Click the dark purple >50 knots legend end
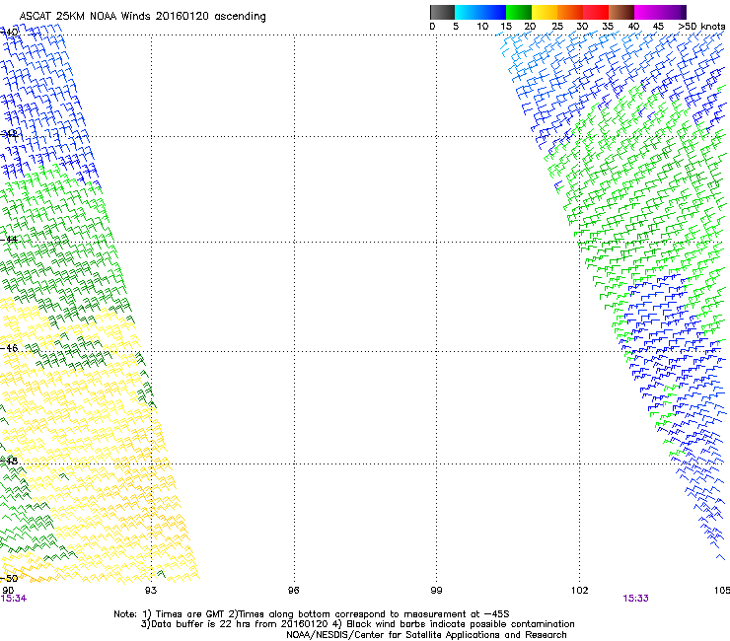Image resolution: width=730 pixels, height=641 pixels. pyautogui.click(x=684, y=12)
